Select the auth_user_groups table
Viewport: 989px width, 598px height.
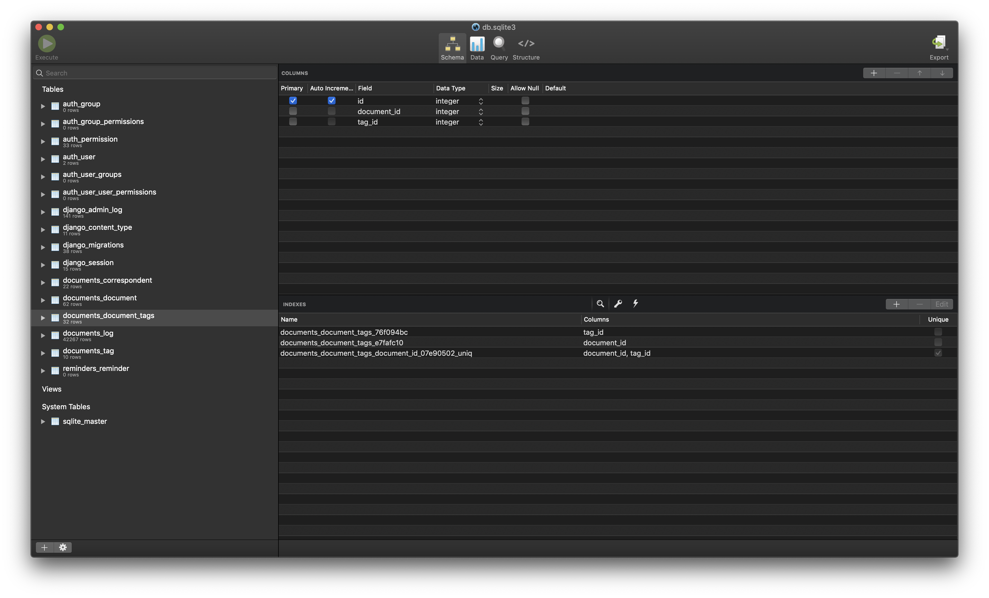click(155, 177)
